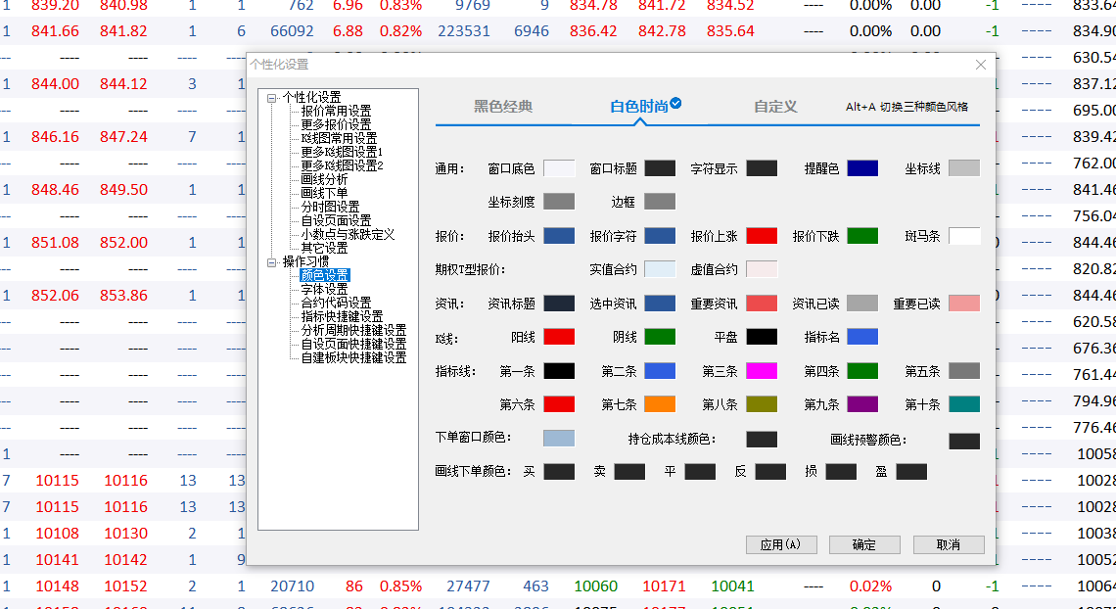The height and width of the screenshot is (609, 1116).
Task: Collapse the 个性化设置 tree node
Action: coord(271,98)
